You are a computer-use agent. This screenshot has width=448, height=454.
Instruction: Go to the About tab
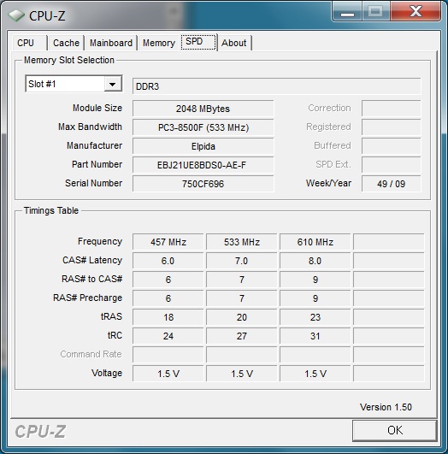tap(234, 43)
